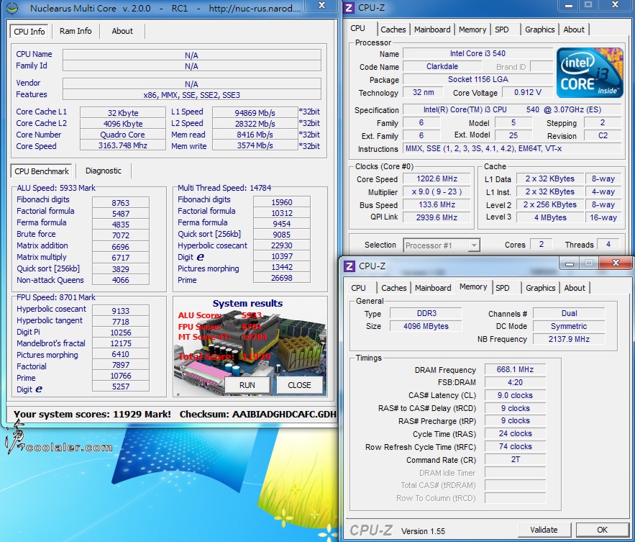Viewport: 635px width, 542px height.
Task: Open Graphics tab in the CPU-Z processor window
Action: (540, 30)
